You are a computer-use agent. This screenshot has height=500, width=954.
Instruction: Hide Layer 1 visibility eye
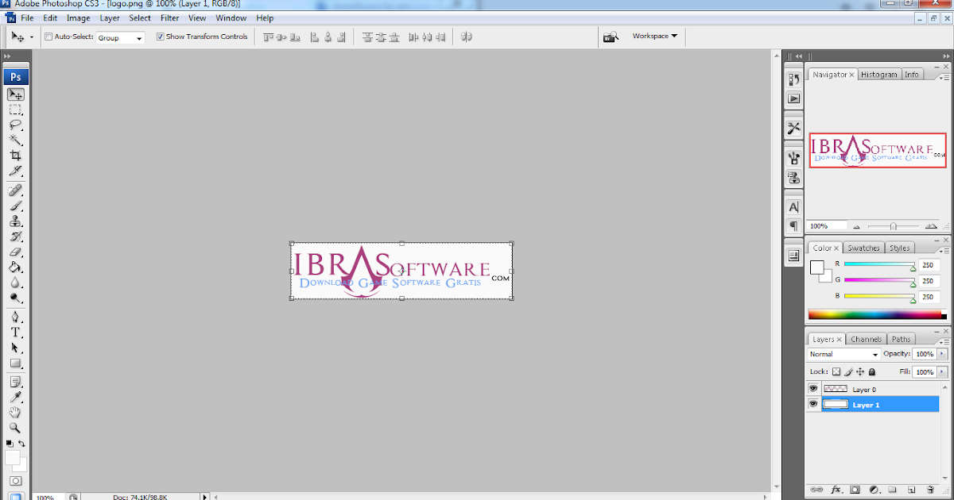click(x=812, y=404)
